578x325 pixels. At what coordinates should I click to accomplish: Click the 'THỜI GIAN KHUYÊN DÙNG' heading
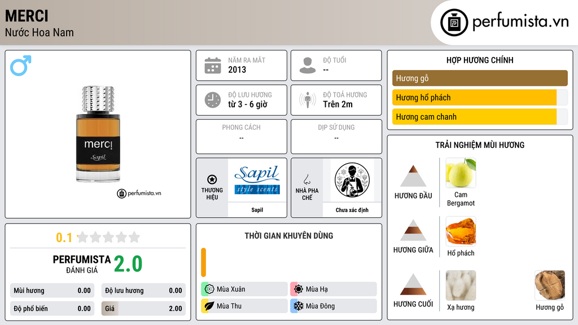(289, 236)
